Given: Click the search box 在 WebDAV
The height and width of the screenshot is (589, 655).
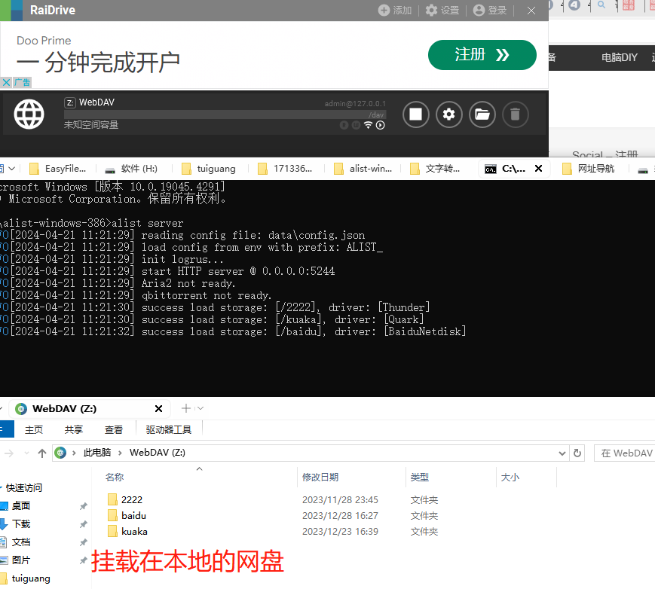Looking at the screenshot, I should (x=625, y=453).
